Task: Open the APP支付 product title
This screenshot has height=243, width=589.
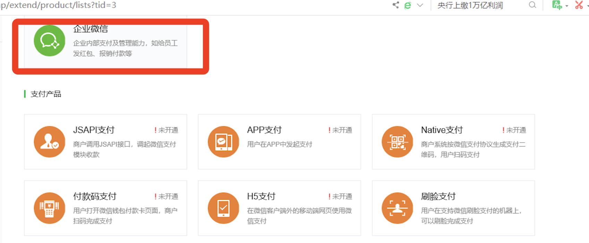Action: [x=264, y=130]
